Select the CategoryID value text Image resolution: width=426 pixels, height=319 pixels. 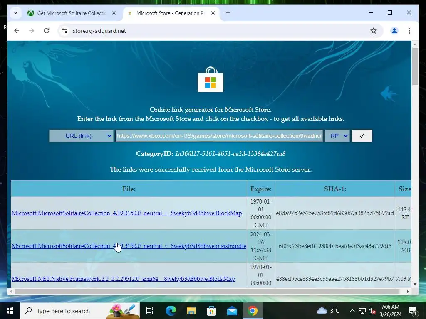(x=230, y=154)
